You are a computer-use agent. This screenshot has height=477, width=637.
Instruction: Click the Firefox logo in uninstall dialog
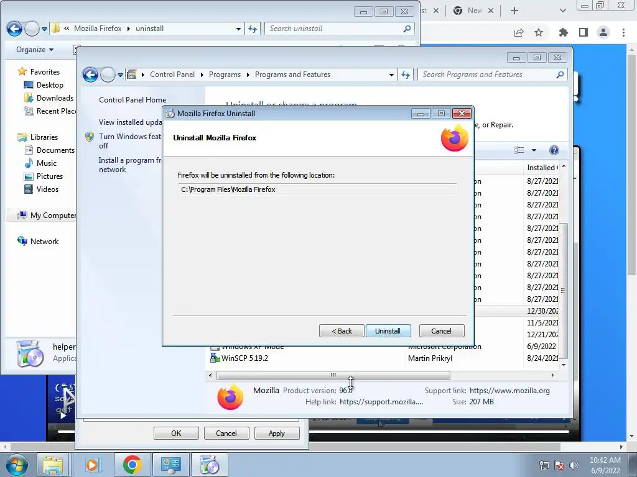[x=455, y=138]
